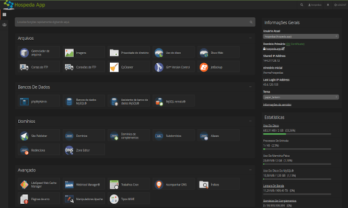This screenshot has width=348, height=208.
Task: Open hospedaa user menu
Action: pyautogui.click(x=315, y=5)
